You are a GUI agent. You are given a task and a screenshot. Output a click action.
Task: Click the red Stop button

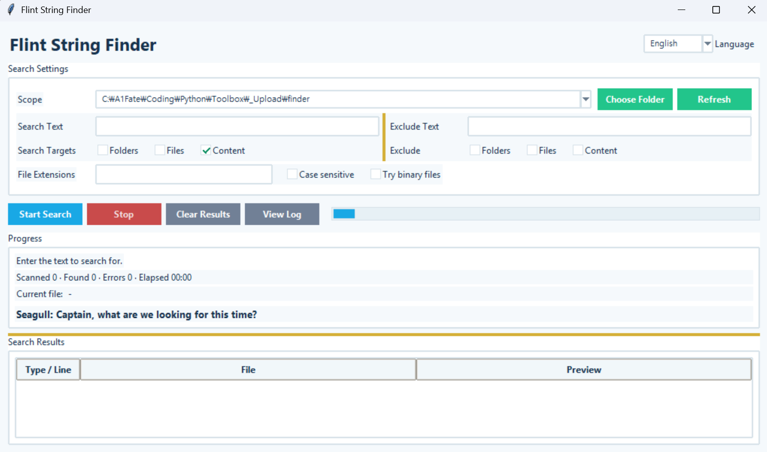point(124,214)
